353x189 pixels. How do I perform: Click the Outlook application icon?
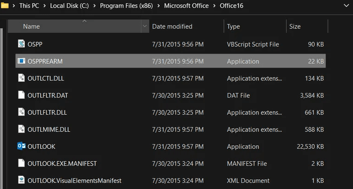[21, 146]
